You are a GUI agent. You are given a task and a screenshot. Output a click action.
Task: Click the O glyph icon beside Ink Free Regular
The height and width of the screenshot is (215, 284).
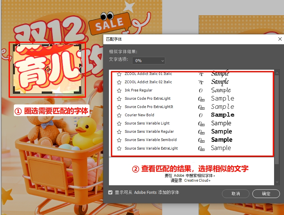(x=201, y=90)
